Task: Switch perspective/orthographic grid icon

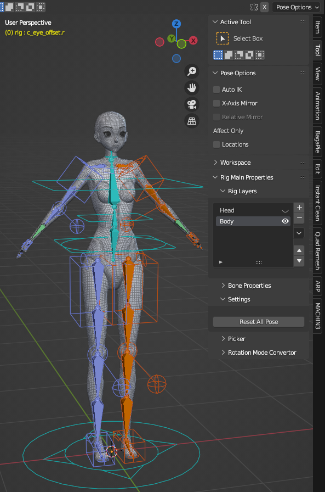Action: pos(192,121)
